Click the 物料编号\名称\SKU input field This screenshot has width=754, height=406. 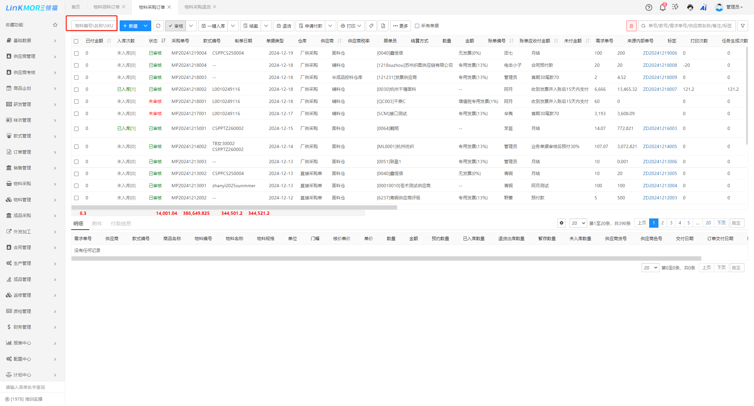click(94, 26)
